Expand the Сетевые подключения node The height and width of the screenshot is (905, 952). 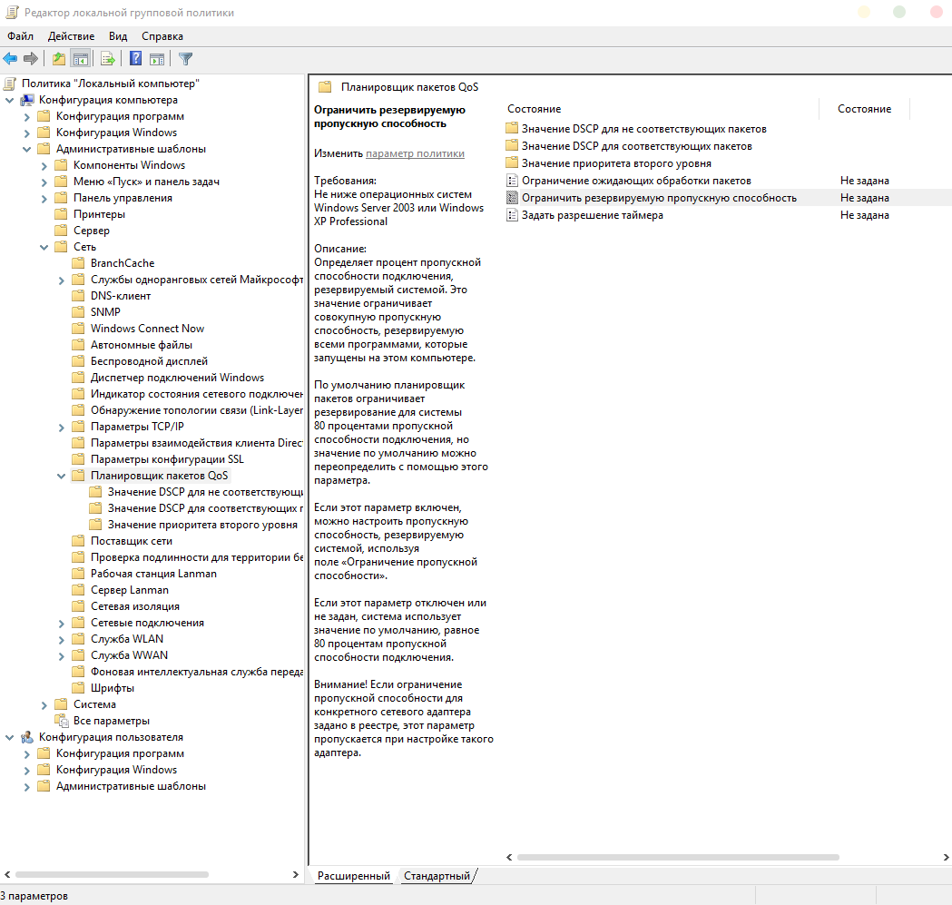coord(62,624)
